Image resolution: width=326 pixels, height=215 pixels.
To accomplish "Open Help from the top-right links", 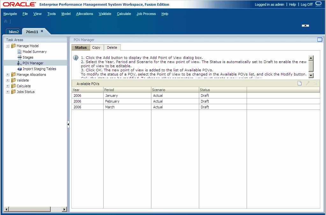I will [292, 4].
